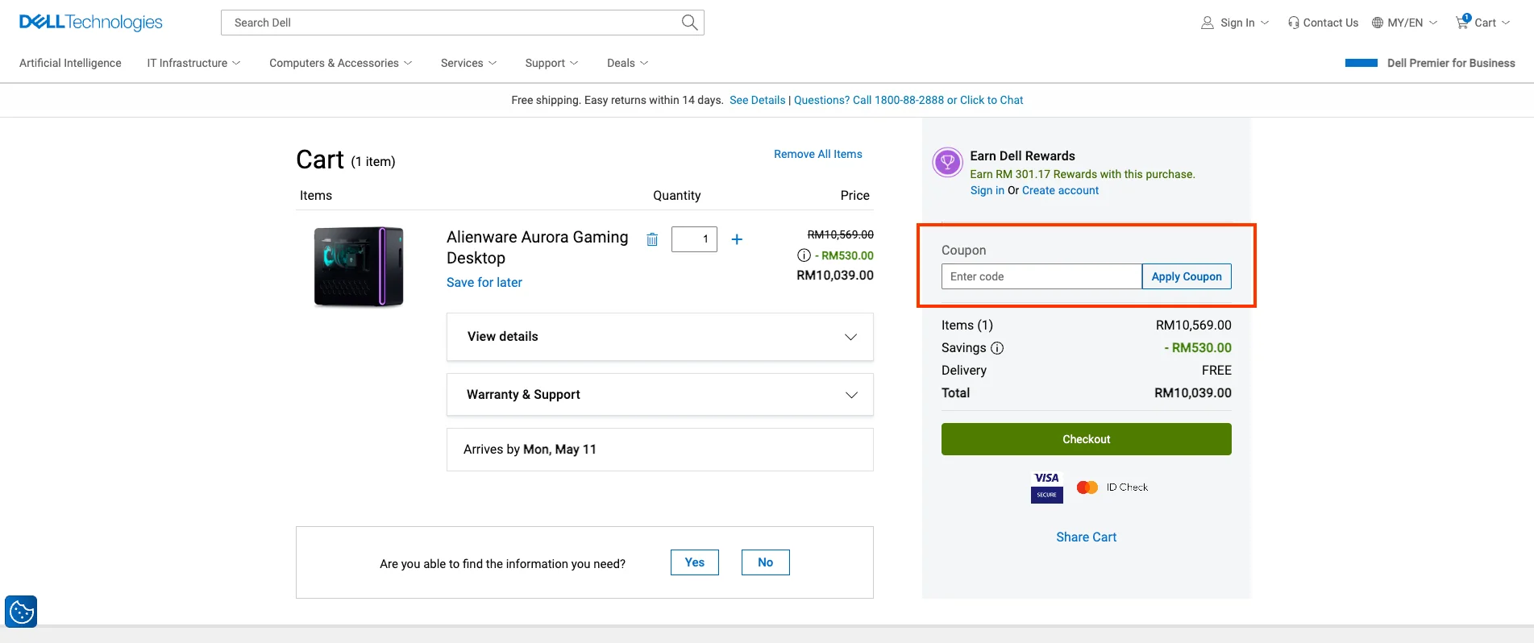1534x643 pixels.
Task: Click the Dell Rewards trophy icon
Action: [947, 163]
